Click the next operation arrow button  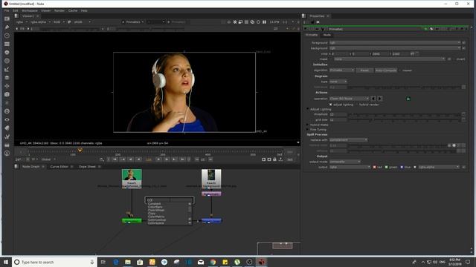[x=380, y=99]
